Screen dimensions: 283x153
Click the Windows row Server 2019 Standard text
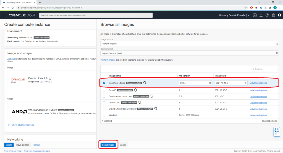pyautogui.click(x=189, y=115)
